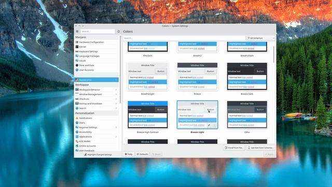Click the Reset button
Image resolution: width=332 pixels, height=187 pixels.
click(157, 154)
